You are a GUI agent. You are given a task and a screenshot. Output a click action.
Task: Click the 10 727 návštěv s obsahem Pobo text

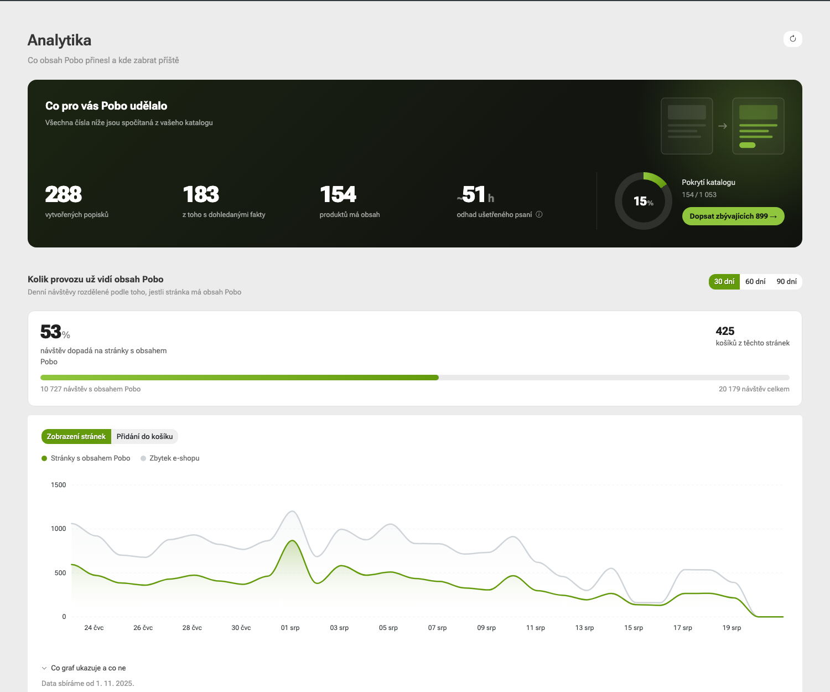[90, 389]
